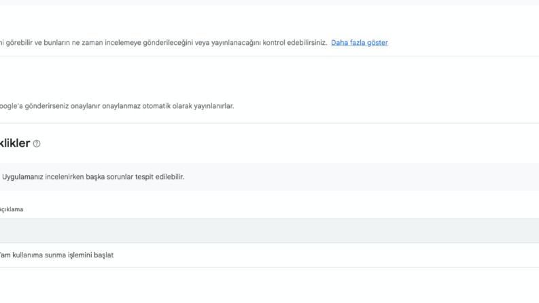The height and width of the screenshot is (303, 539).
Task: Click help icon next to 'klikler' heading
Action: pyautogui.click(x=37, y=143)
